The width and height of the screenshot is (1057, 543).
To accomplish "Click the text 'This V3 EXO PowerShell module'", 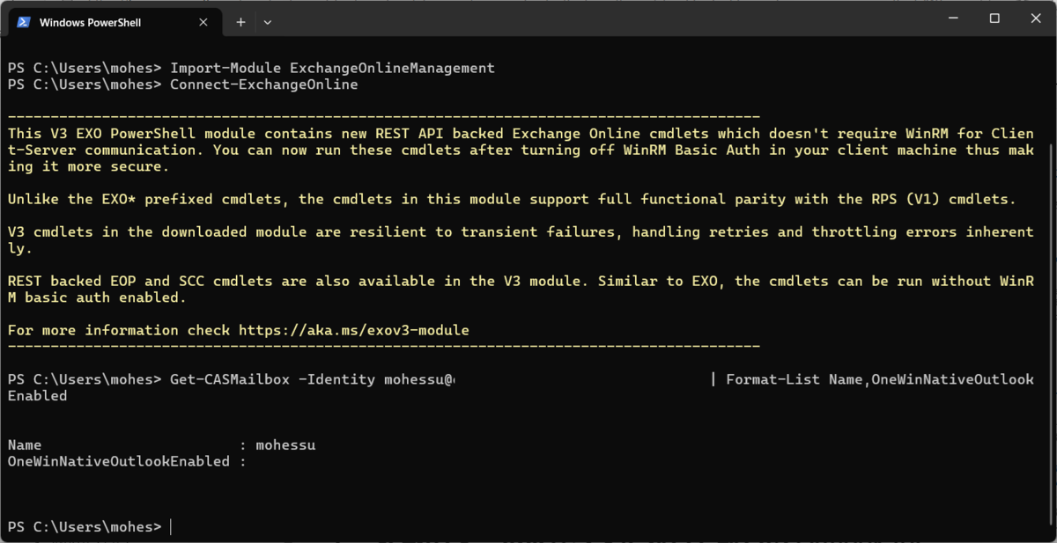I will (x=131, y=134).
